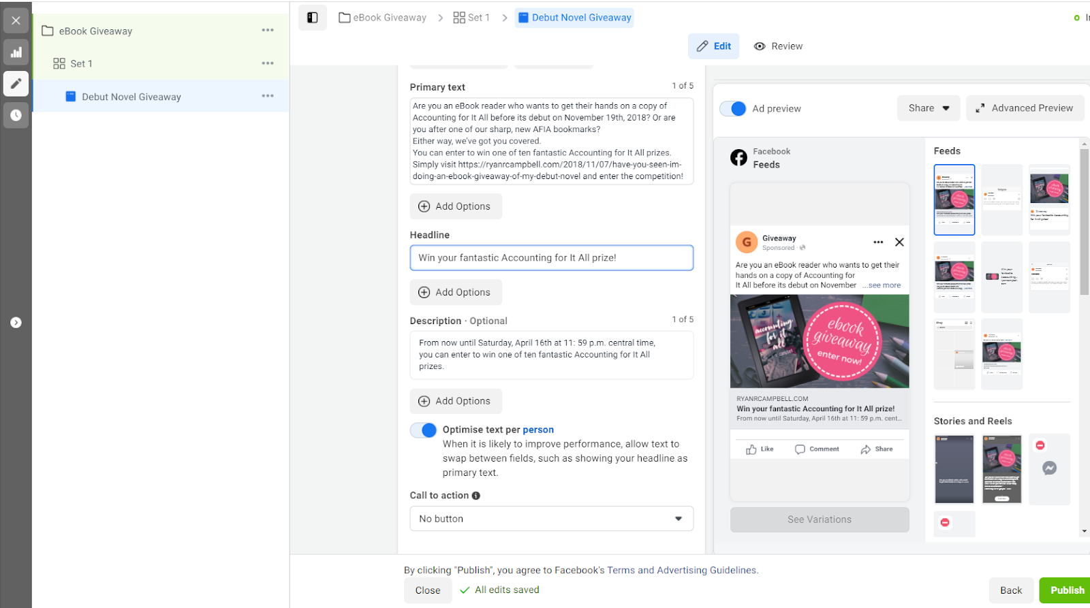
Task: Click into the Description text box
Action: click(x=552, y=355)
